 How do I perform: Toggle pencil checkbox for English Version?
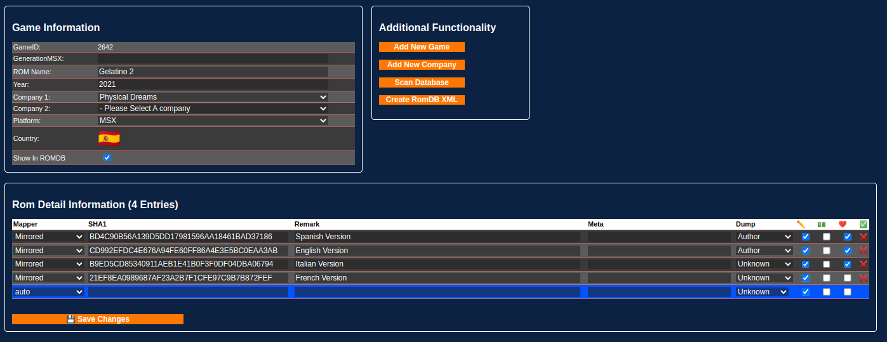coord(806,251)
